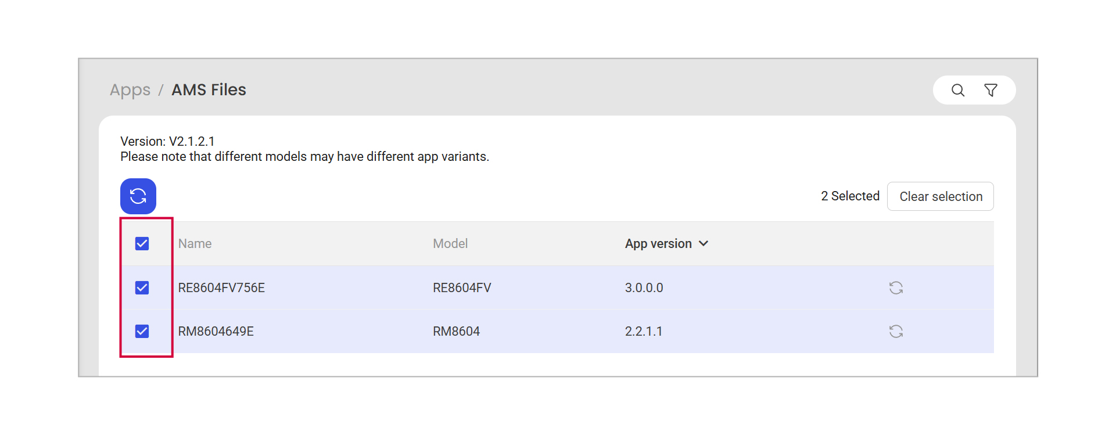
Task: Go back to Apps breadcrumb
Action: pos(130,90)
